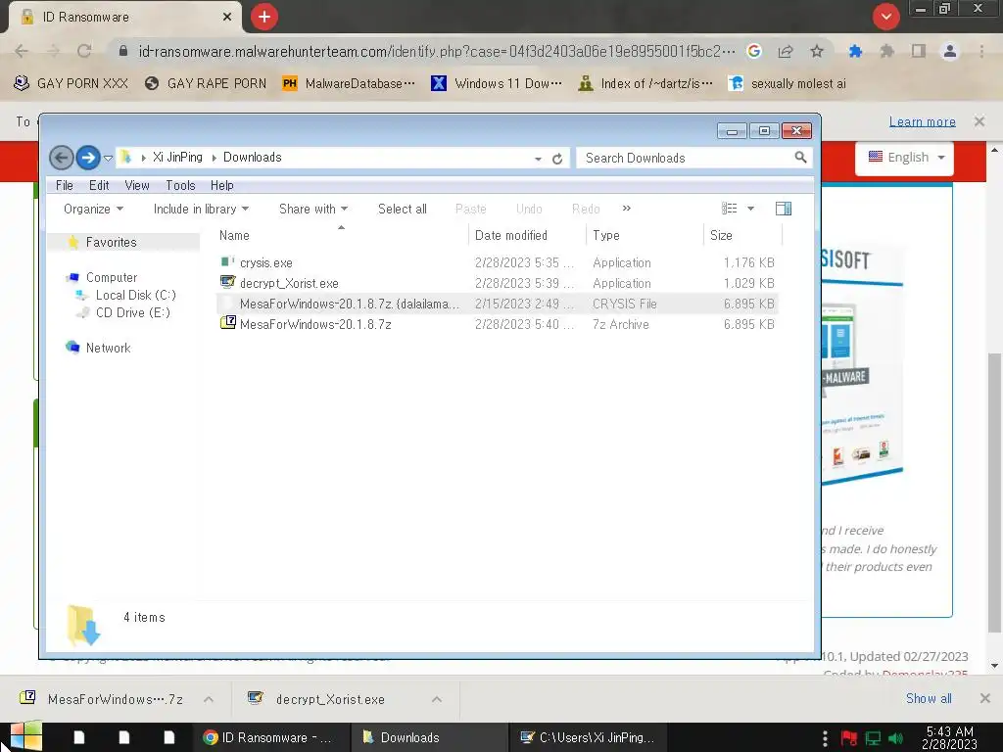The width and height of the screenshot is (1003, 752).
Task: Click the Learn more link
Action: coord(923,121)
